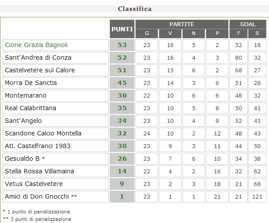Select the V (wins) column header
The image size is (269, 223).
pyautogui.click(x=170, y=34)
